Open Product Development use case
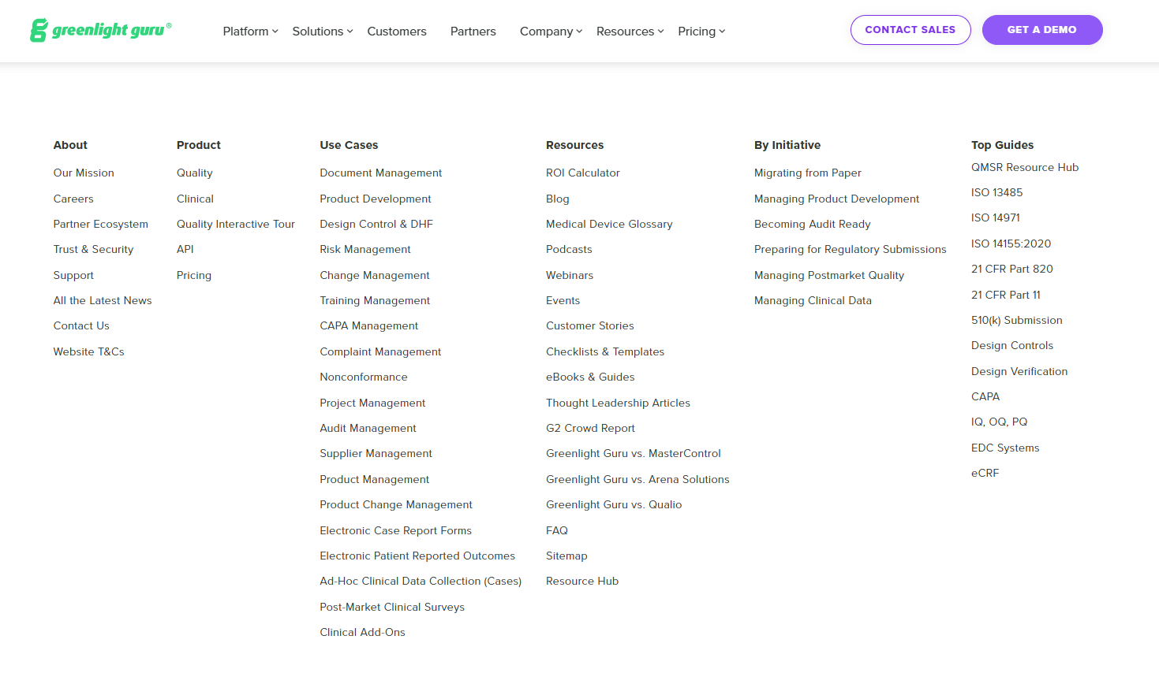 click(x=376, y=199)
